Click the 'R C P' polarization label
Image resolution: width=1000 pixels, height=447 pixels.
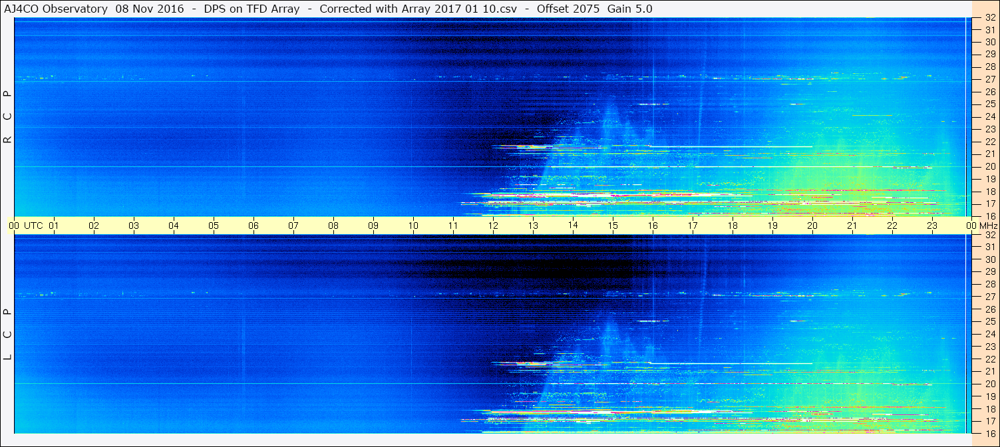tap(8, 116)
